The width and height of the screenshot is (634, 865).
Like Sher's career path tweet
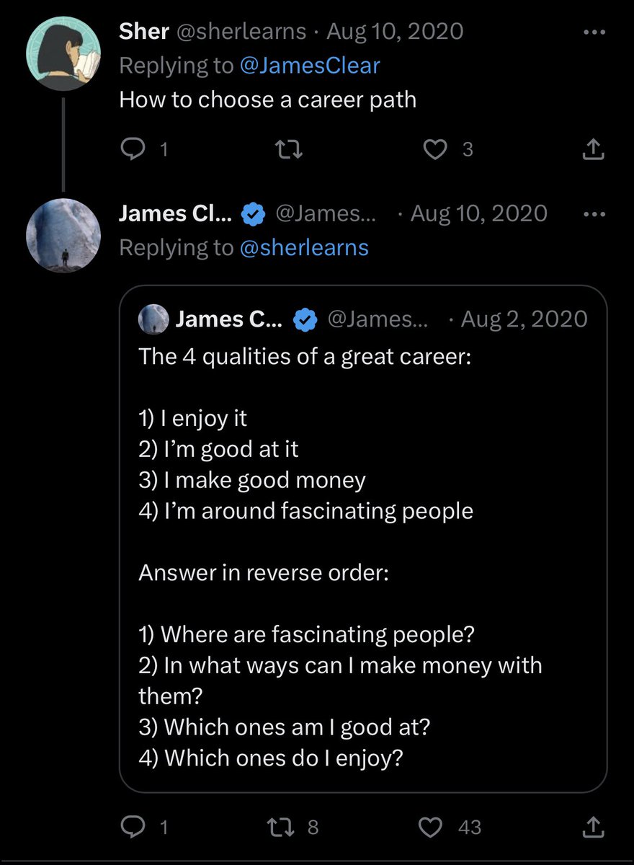click(x=434, y=149)
